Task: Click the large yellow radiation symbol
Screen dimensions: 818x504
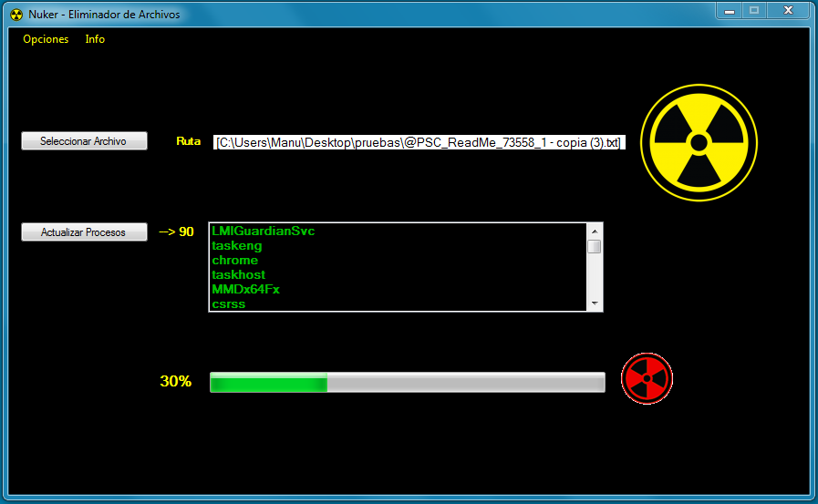Action: (699, 142)
